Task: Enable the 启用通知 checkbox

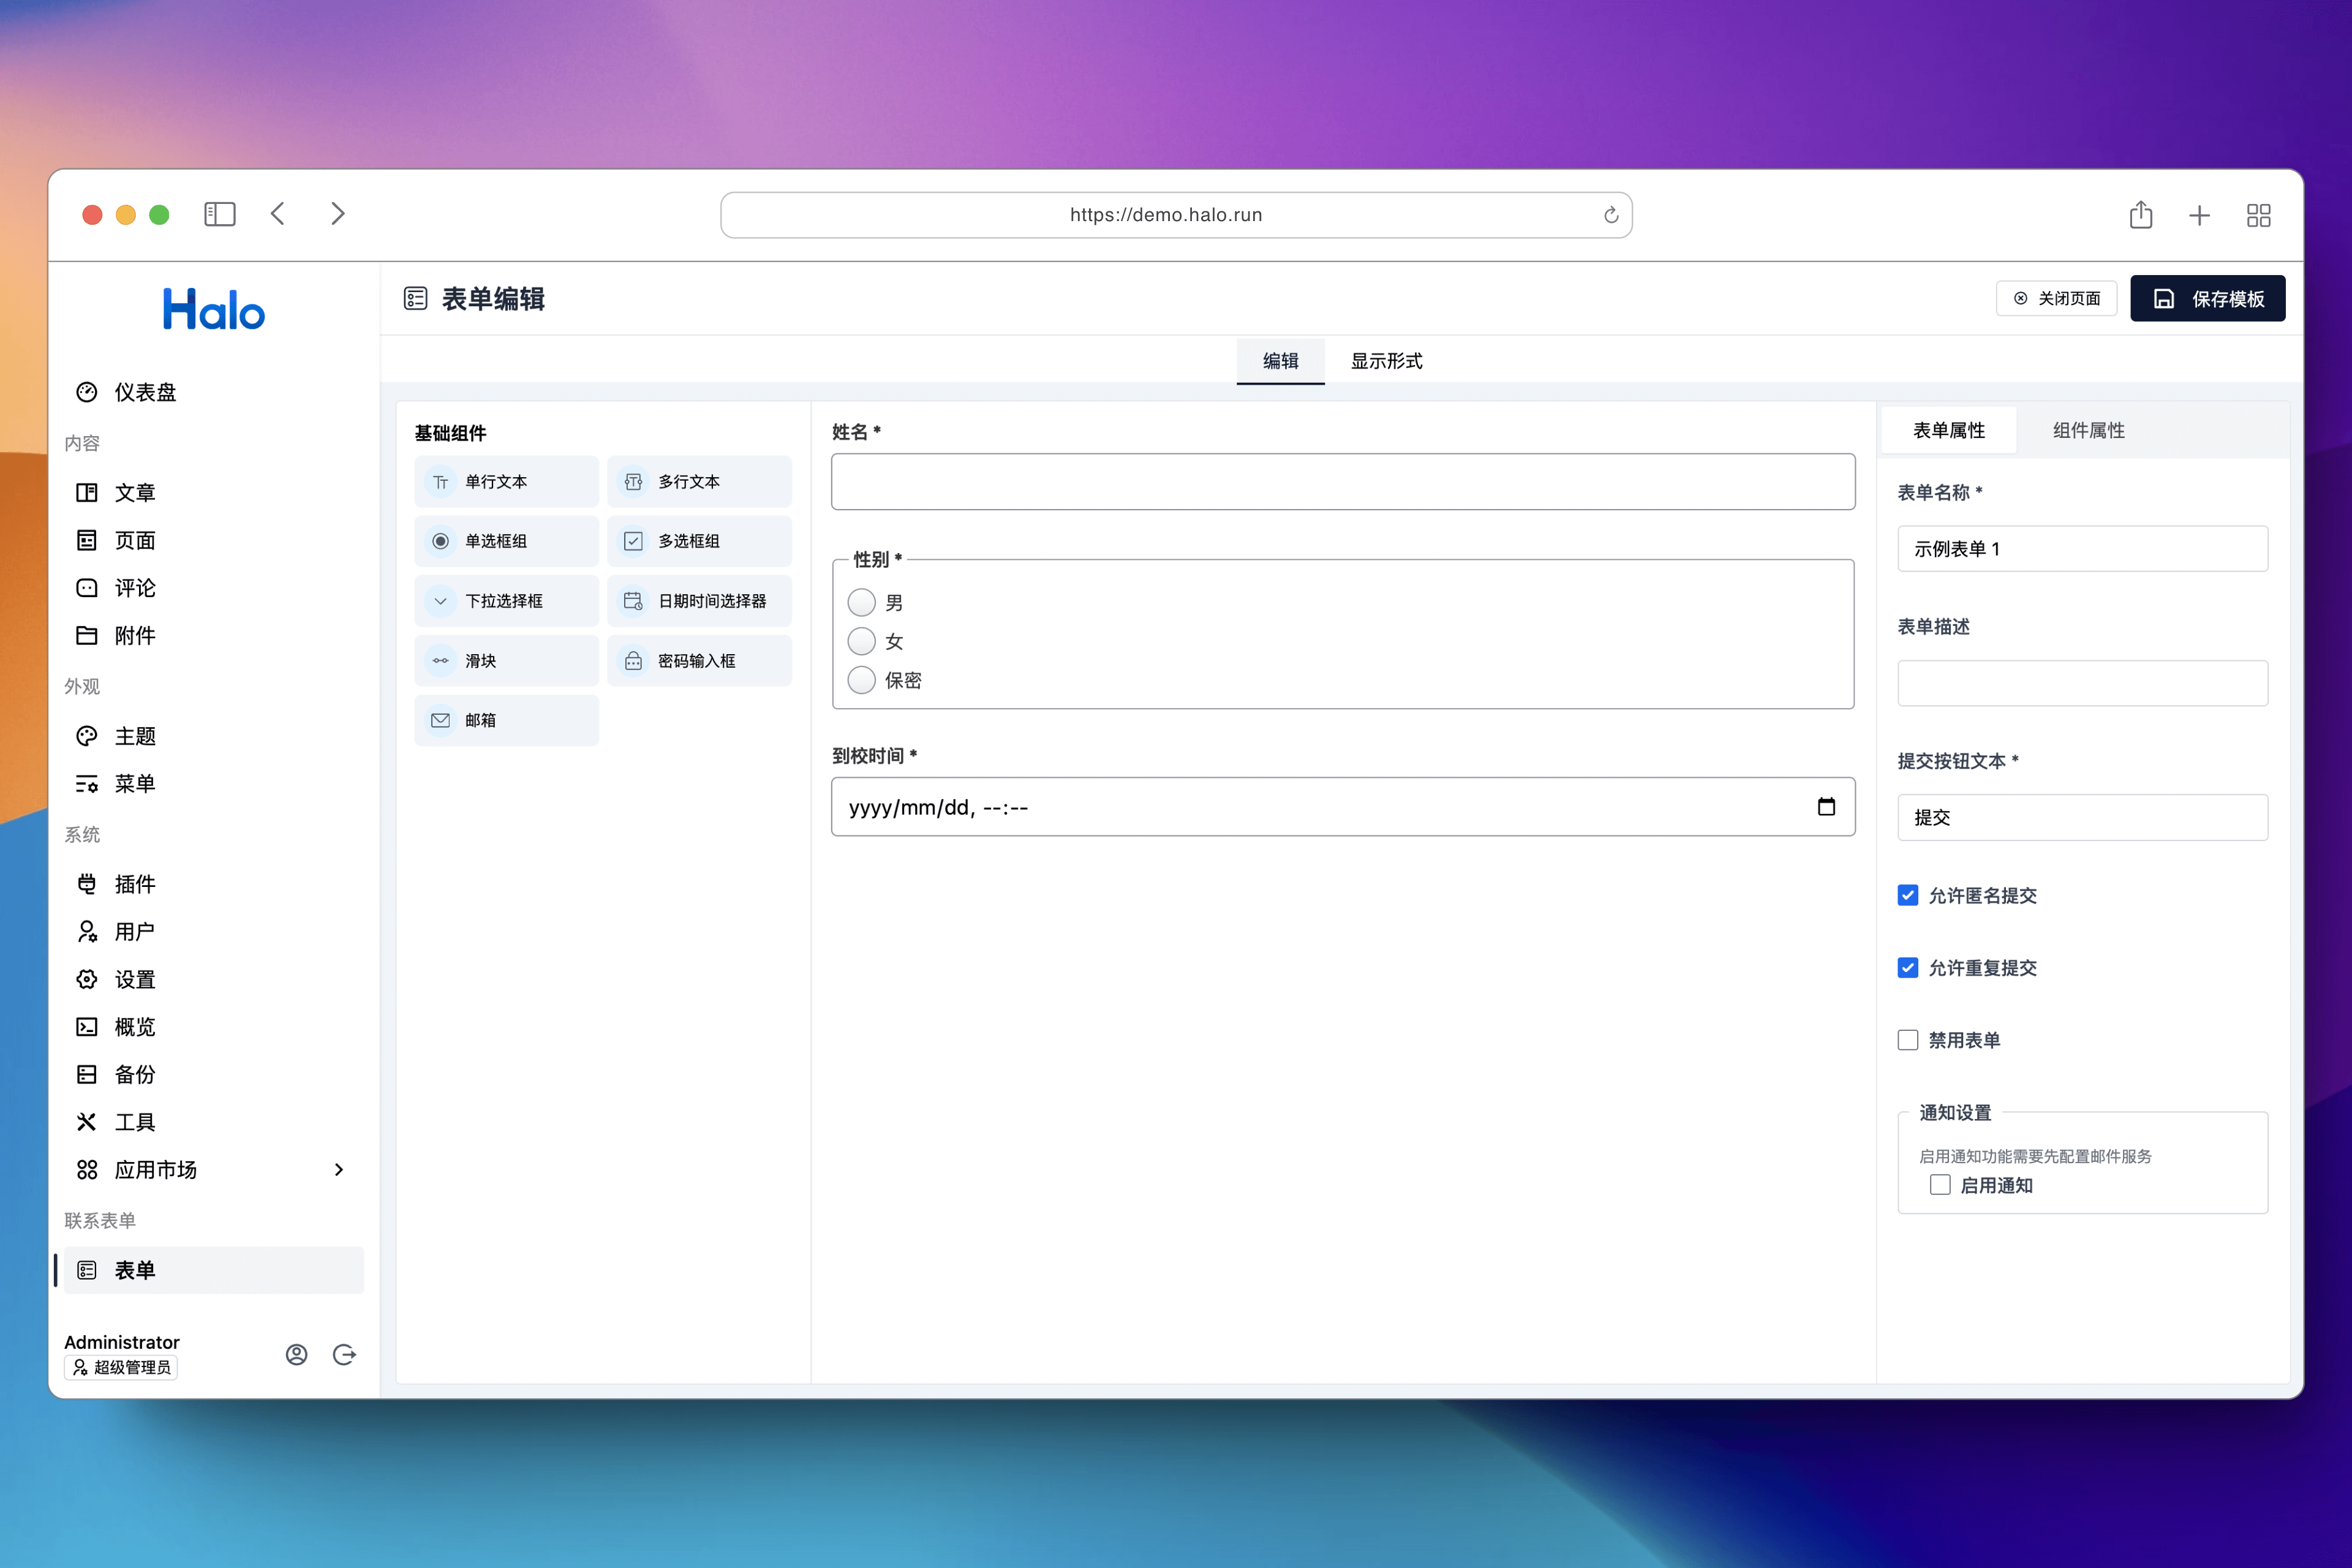Action: pyautogui.click(x=1940, y=1185)
